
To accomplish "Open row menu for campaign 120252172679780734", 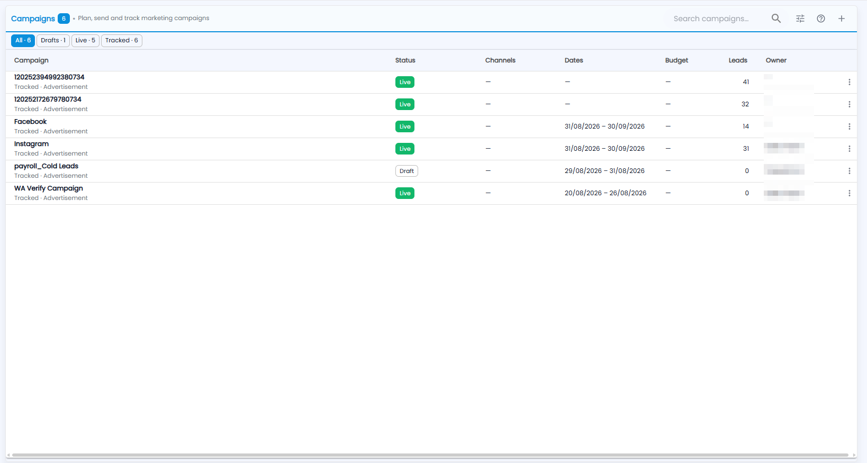I will coord(850,104).
